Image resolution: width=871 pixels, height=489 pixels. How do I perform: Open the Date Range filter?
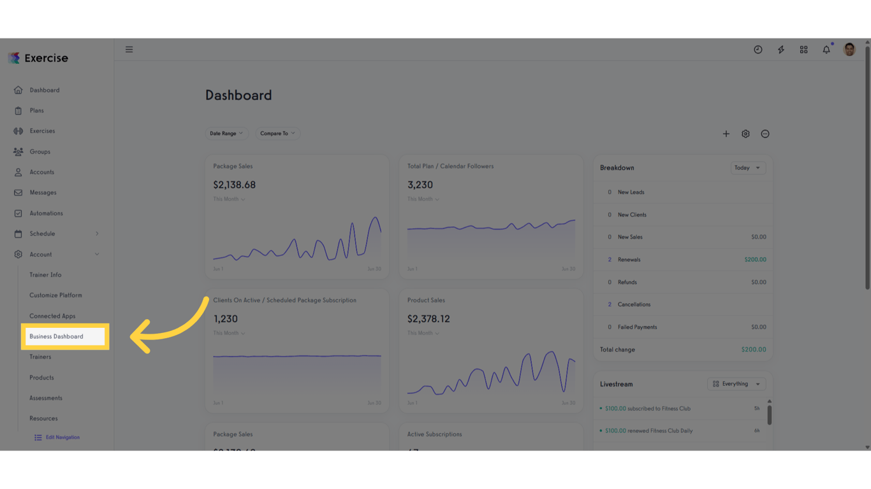tap(226, 133)
